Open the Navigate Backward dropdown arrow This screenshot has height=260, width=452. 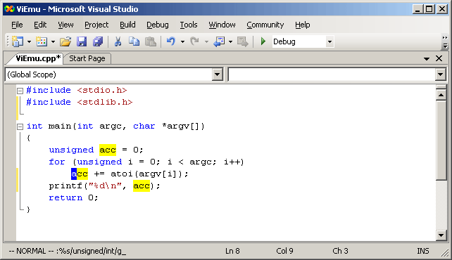pos(231,42)
